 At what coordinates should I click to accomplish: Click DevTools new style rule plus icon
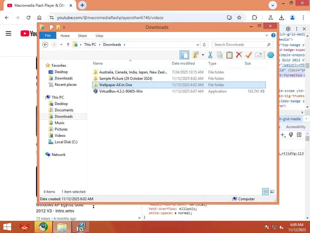(283, 135)
